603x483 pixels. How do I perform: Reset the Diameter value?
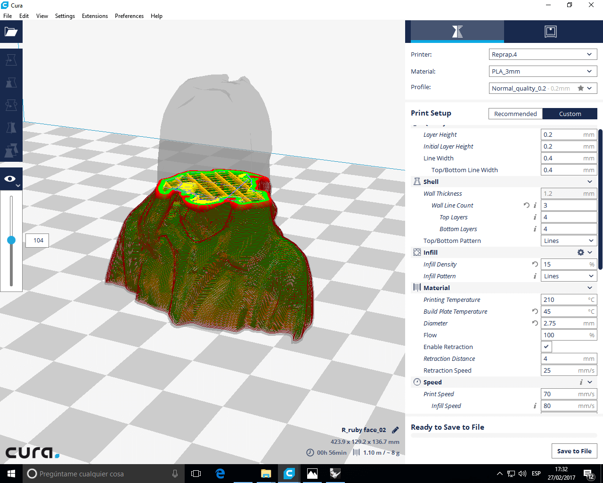pyautogui.click(x=535, y=323)
